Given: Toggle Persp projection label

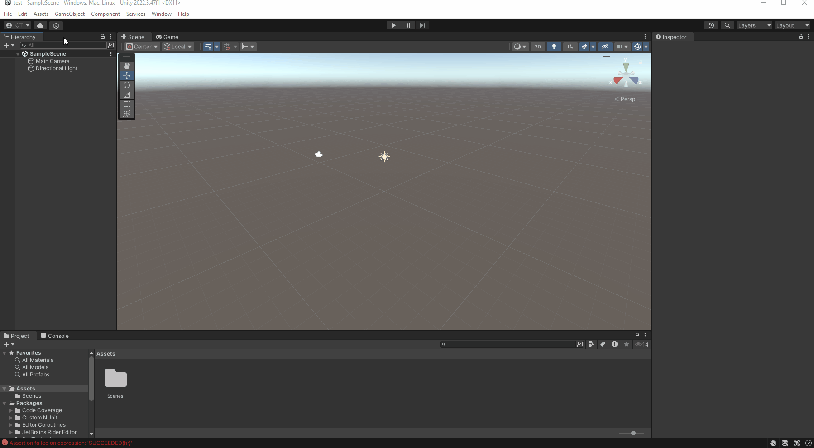Looking at the screenshot, I should point(625,99).
